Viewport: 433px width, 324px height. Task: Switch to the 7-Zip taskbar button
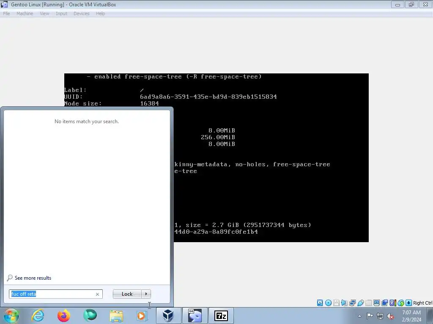(221, 316)
